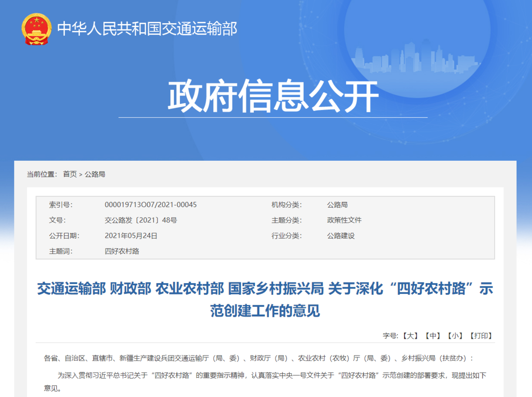Viewport: 532px width, 397px height.
Task: Click the 政府信息公开 banner heading
Action: [x=273, y=96]
